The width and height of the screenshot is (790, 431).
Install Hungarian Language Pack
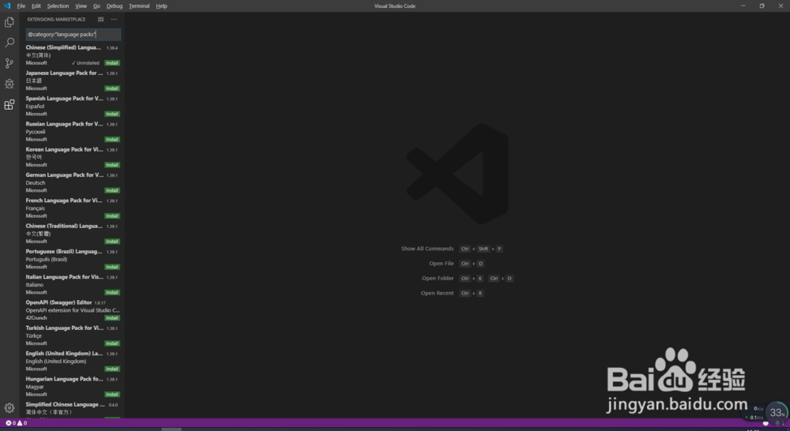tap(112, 395)
